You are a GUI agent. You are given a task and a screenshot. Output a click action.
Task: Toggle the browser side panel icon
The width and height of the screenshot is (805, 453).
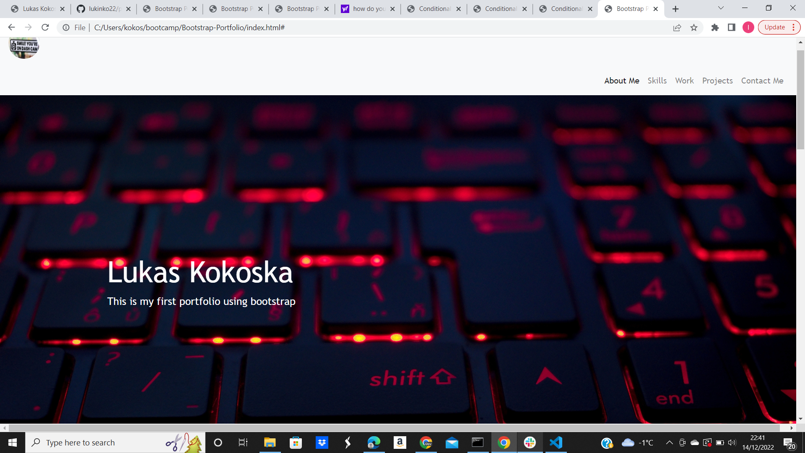[x=732, y=27]
